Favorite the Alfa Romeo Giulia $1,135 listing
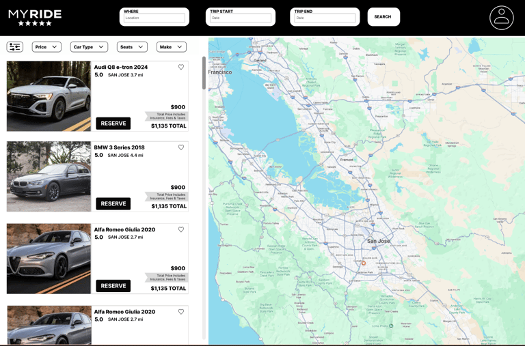This screenshot has height=346, width=525. click(x=180, y=229)
